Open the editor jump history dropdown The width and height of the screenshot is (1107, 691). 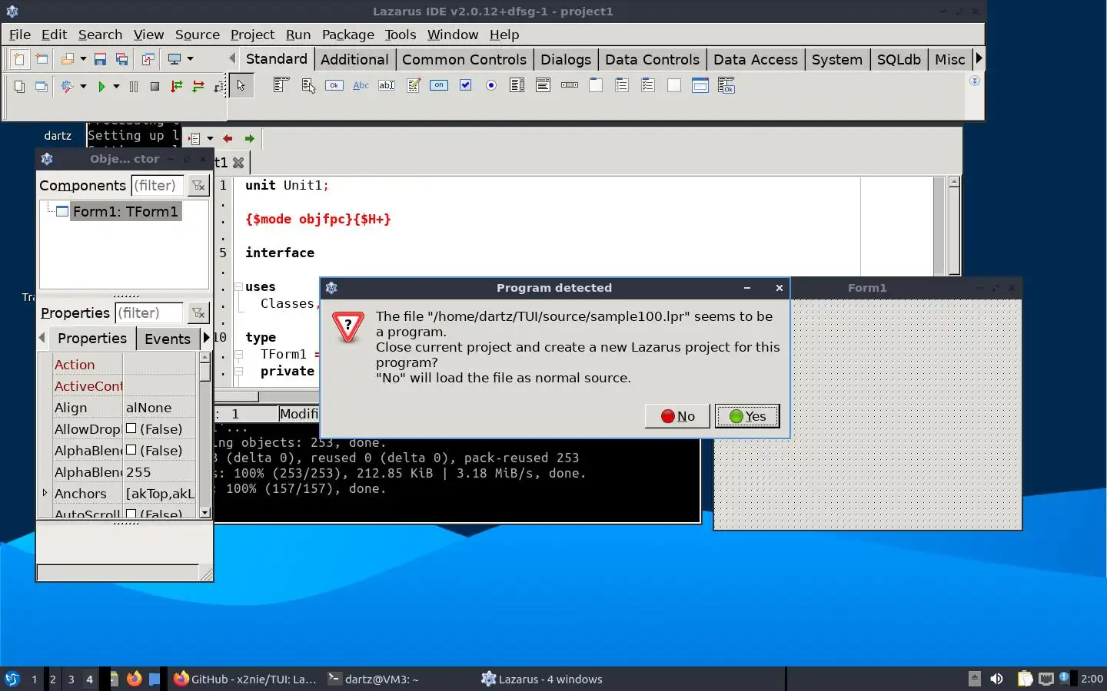point(209,139)
